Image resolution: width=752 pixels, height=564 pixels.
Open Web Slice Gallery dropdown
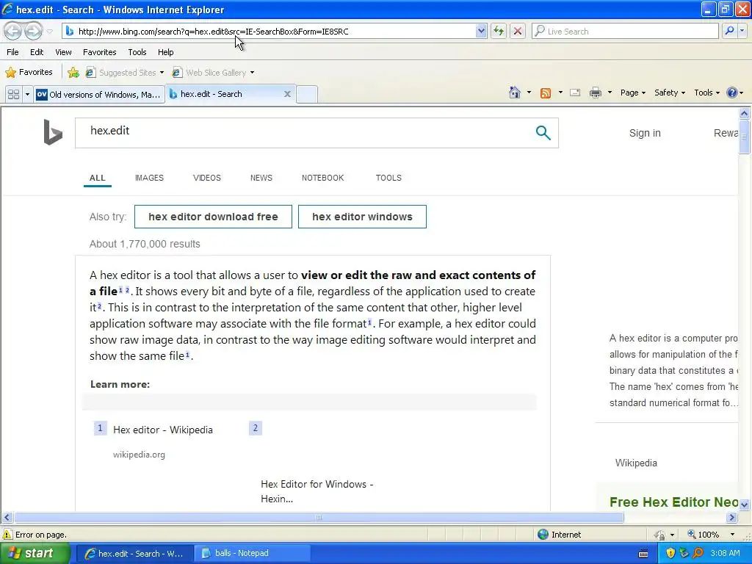tap(213, 73)
